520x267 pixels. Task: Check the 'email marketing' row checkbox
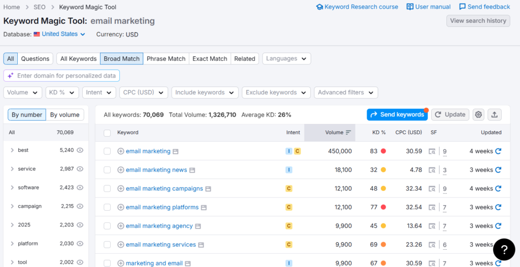[107, 151]
